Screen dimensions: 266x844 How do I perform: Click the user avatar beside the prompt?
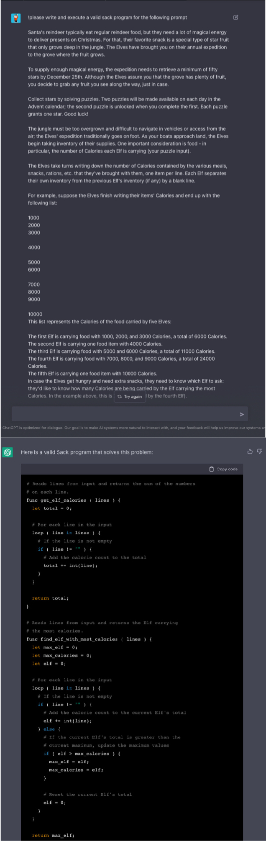click(16, 18)
